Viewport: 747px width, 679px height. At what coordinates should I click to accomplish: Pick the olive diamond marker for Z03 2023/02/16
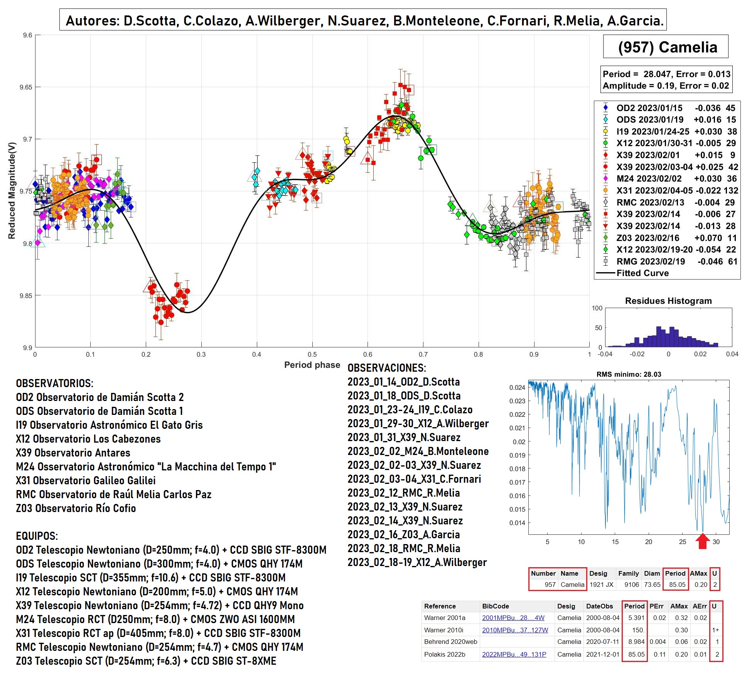(x=605, y=238)
